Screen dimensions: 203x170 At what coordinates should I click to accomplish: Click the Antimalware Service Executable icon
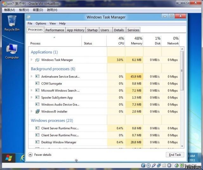pyautogui.click(x=37, y=76)
